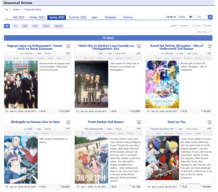Add Yahari Ore no Seishun to list
This screenshot has width=218, height=192.
pyautogui.click(x=138, y=53)
